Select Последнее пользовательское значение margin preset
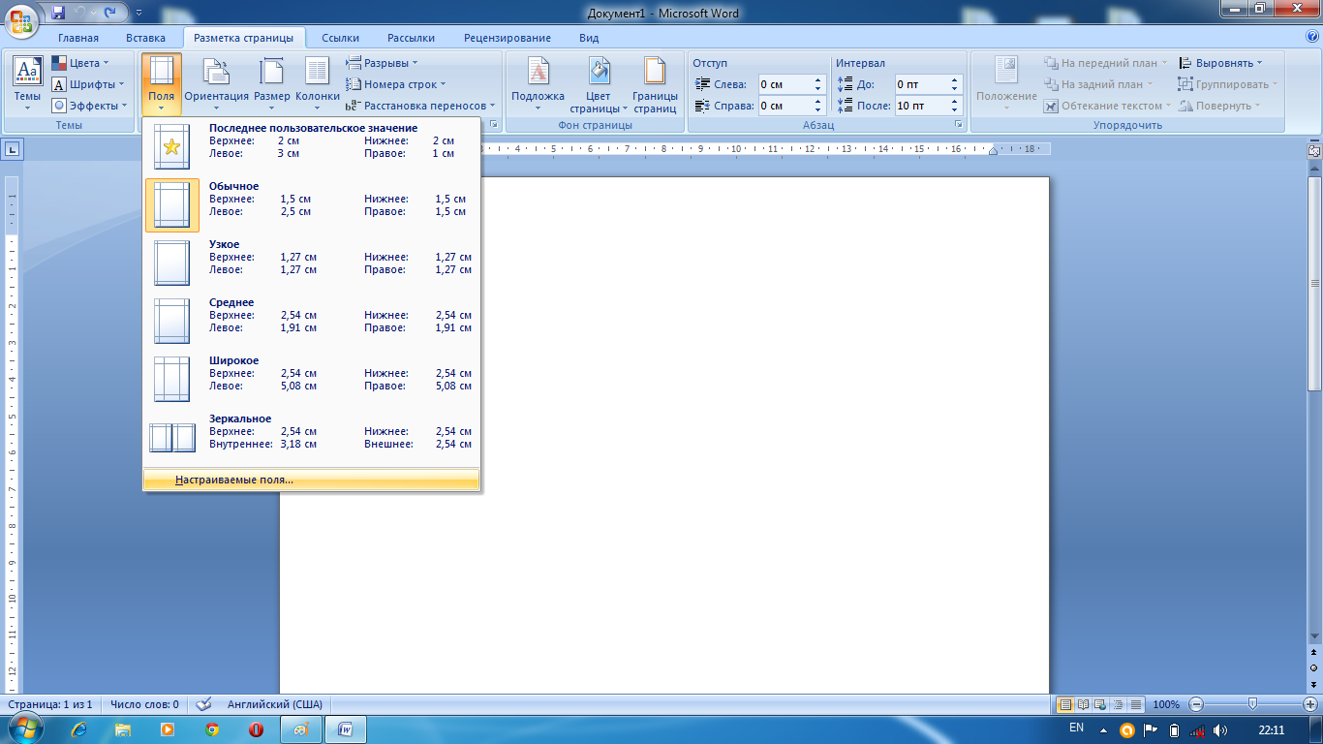The width and height of the screenshot is (1323, 744). pyautogui.click(x=311, y=146)
